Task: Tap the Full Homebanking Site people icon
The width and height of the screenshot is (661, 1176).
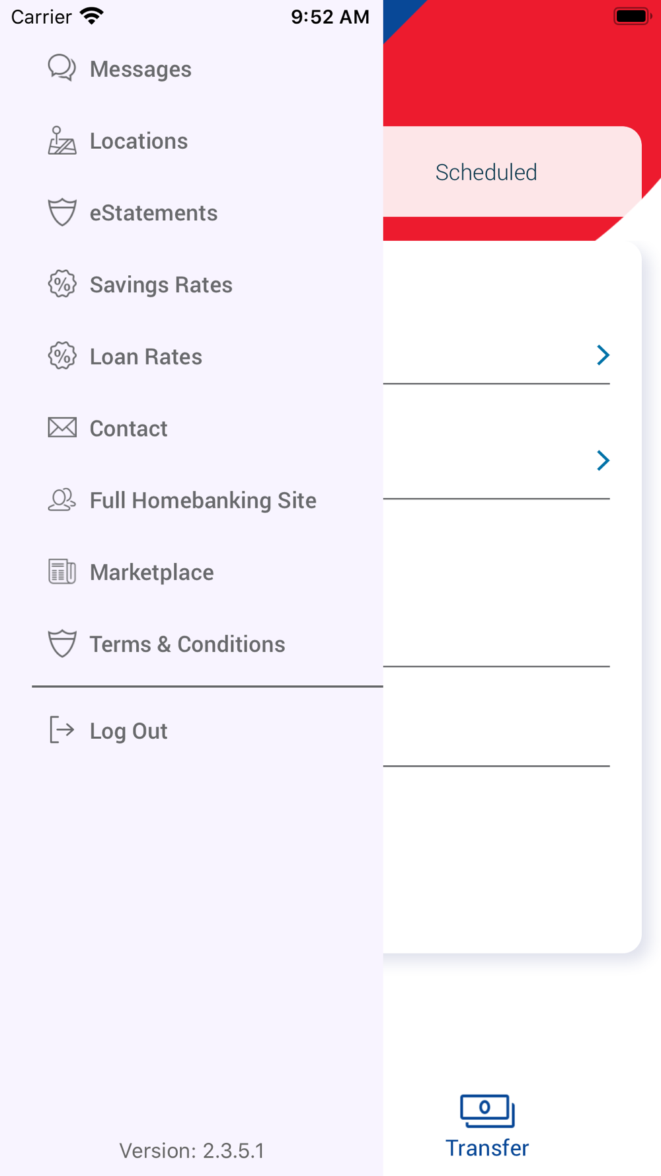Action: [x=62, y=500]
